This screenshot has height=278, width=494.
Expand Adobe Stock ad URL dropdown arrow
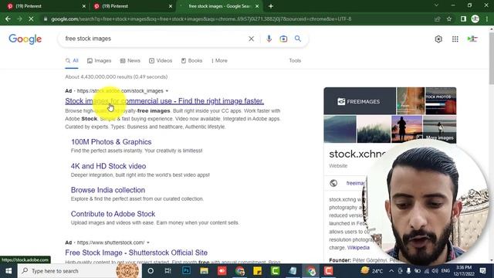pos(167,91)
